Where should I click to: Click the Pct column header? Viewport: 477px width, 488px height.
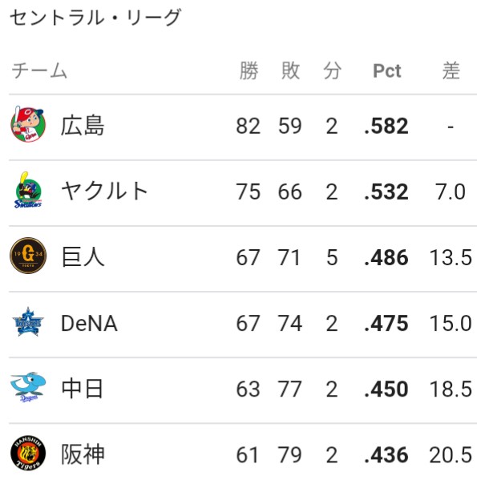tap(386, 71)
